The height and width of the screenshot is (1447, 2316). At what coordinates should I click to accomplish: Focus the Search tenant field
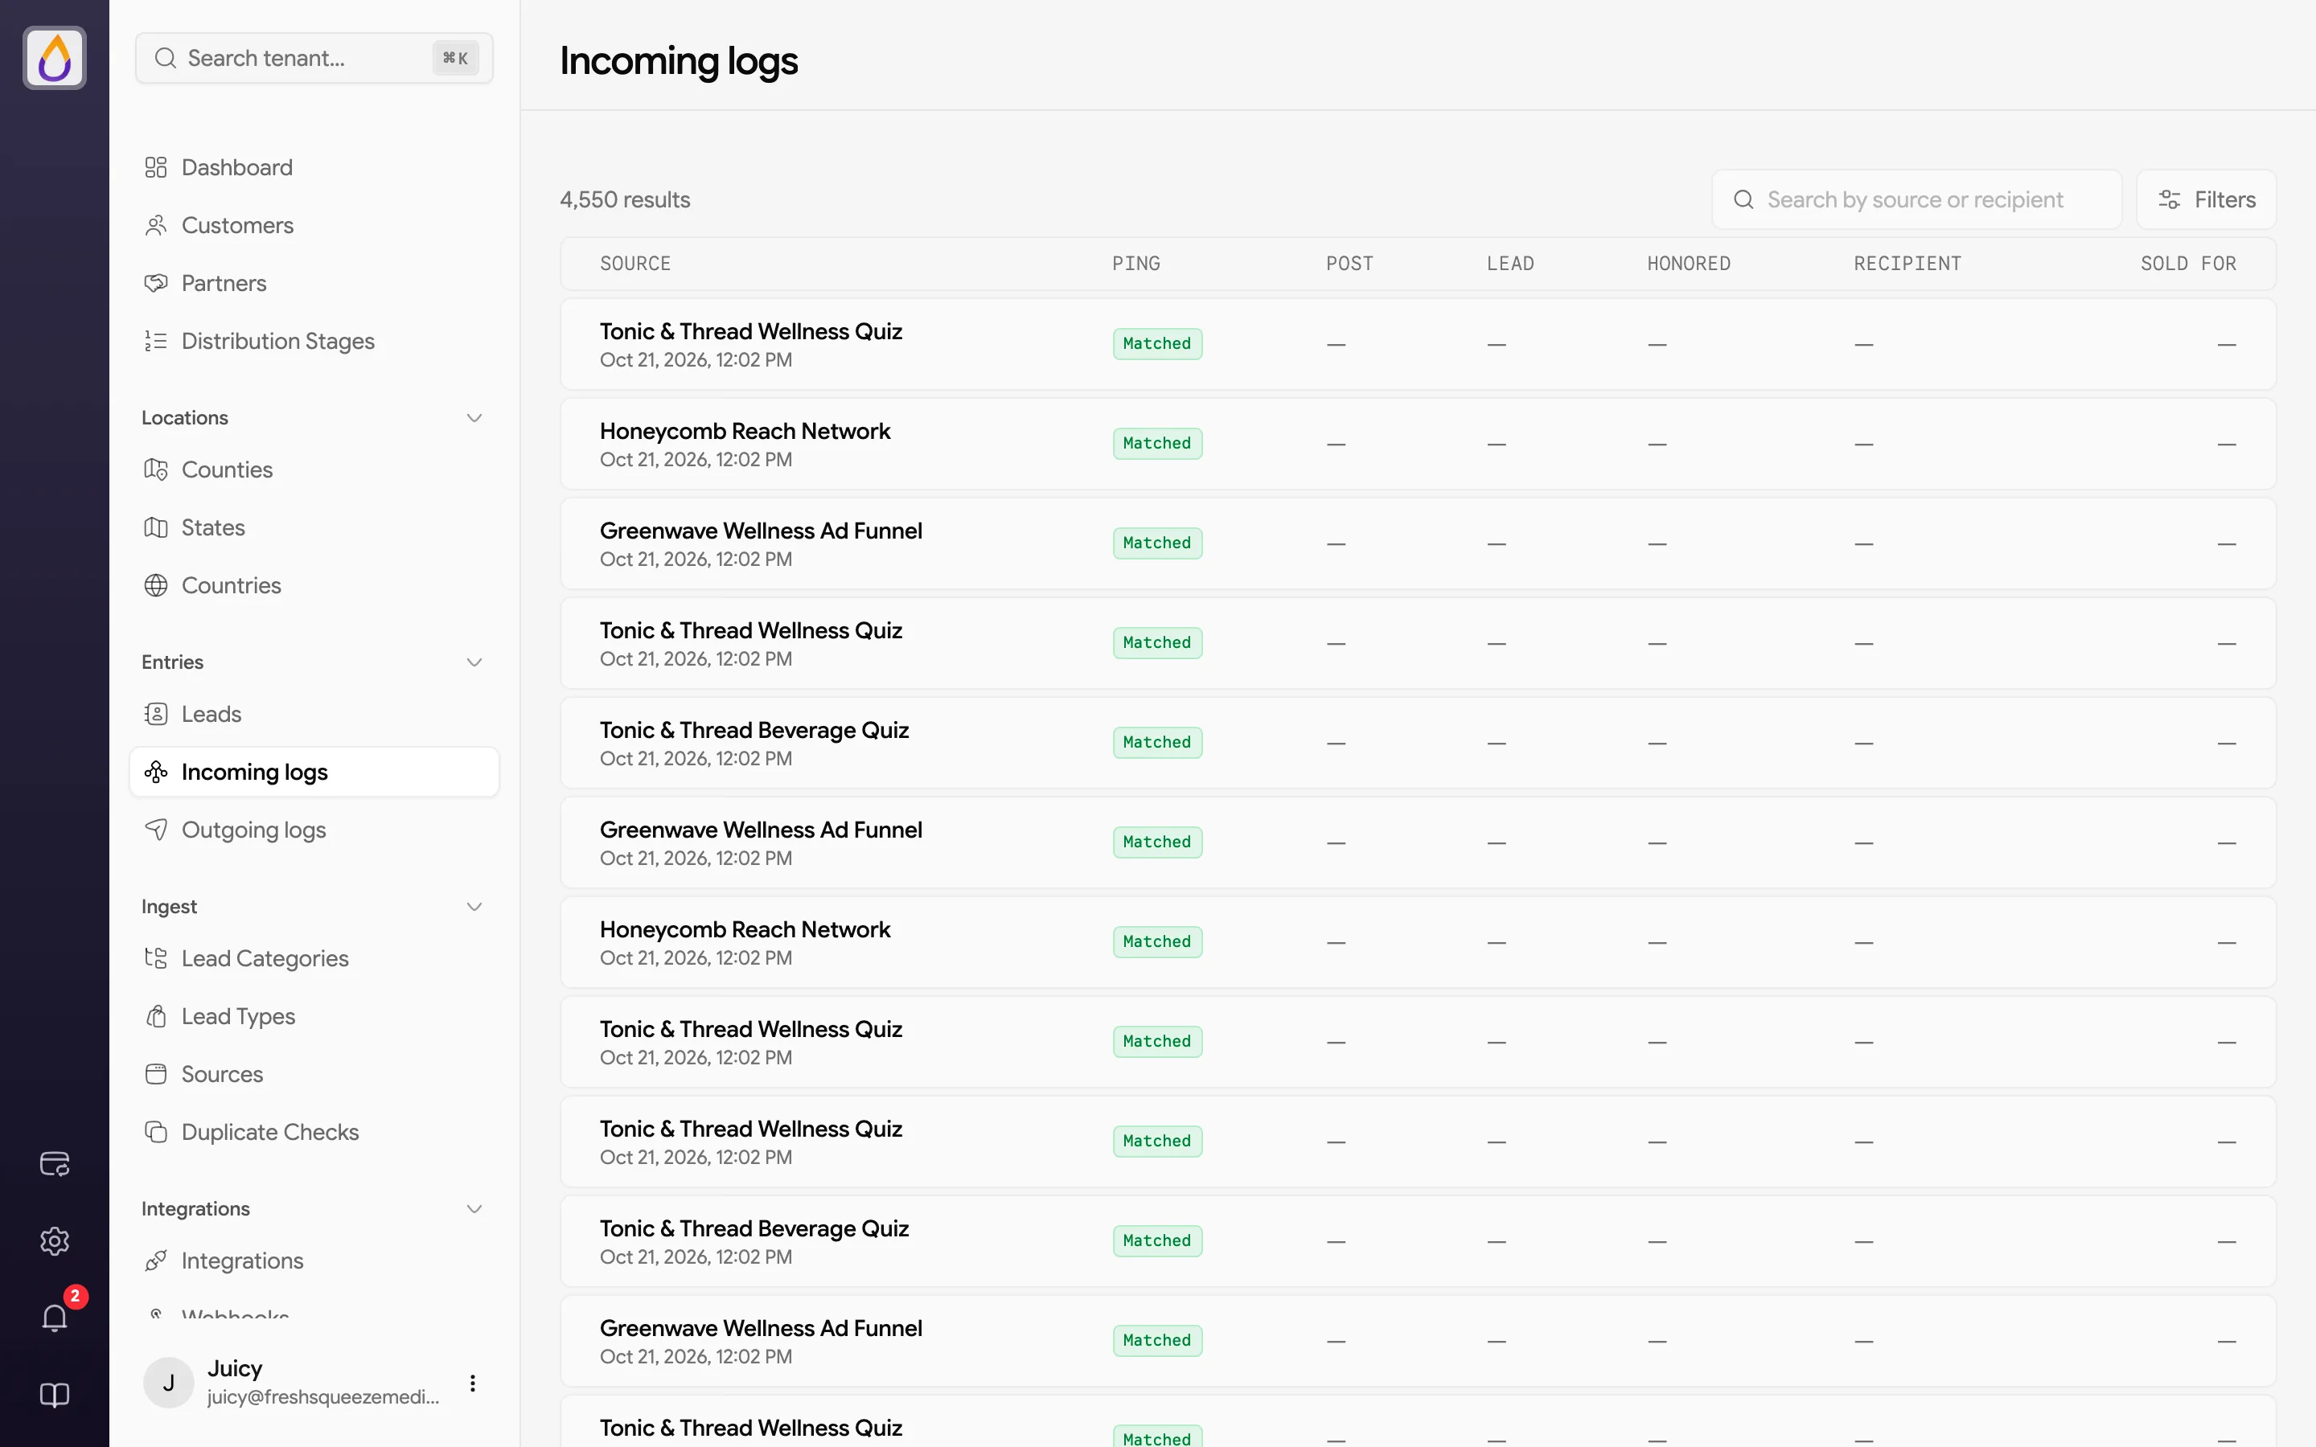[x=314, y=59]
